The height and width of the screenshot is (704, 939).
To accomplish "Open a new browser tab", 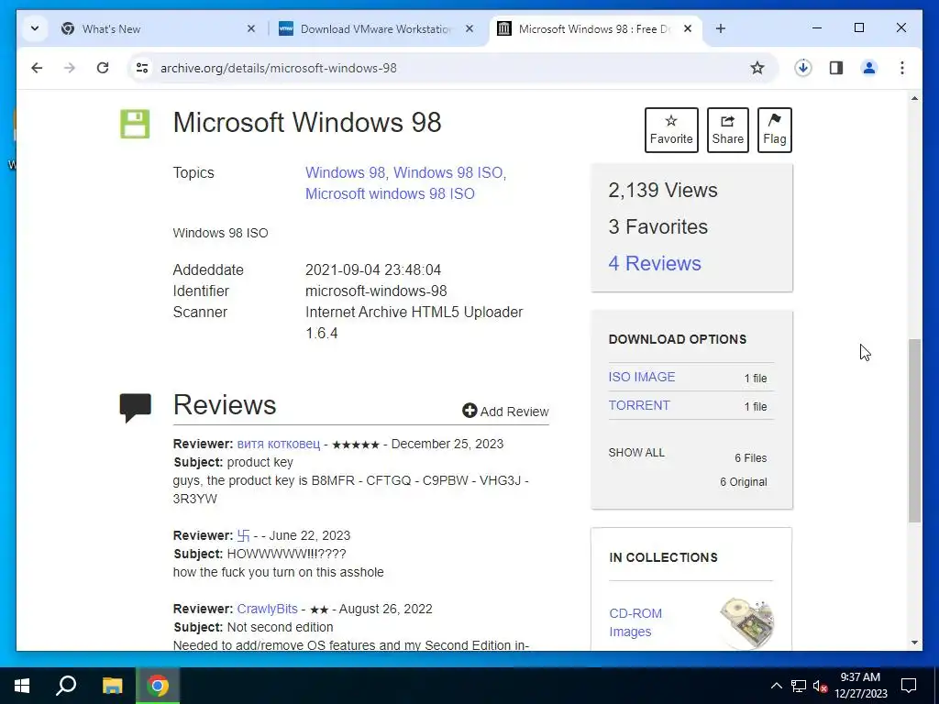I will click(x=721, y=28).
